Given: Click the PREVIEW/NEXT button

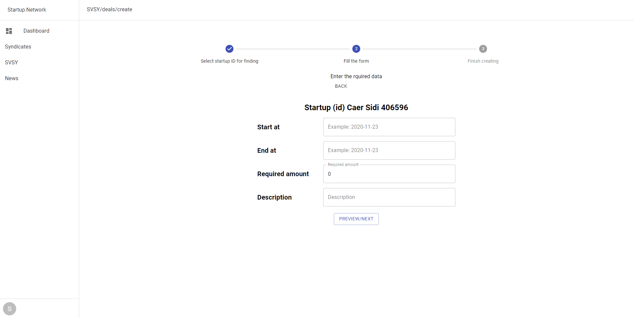Looking at the screenshot, I should [x=356, y=219].
